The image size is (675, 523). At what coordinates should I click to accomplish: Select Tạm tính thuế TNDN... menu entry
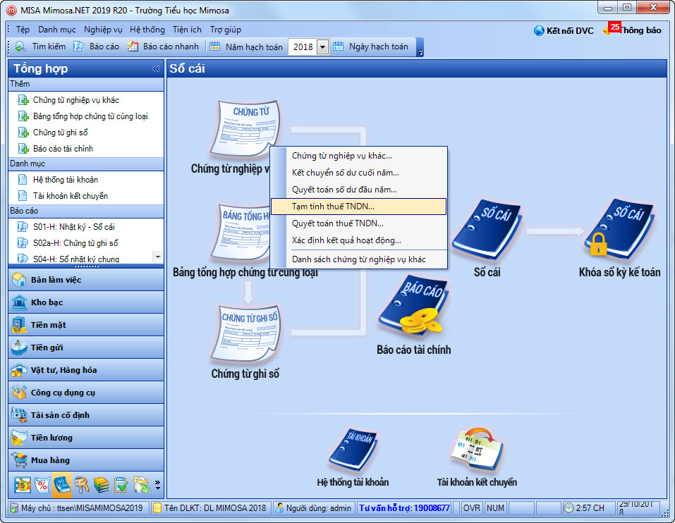click(x=358, y=207)
